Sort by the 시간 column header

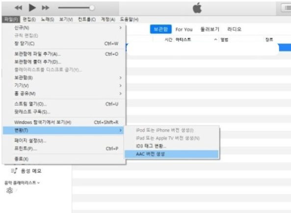coord(168,40)
